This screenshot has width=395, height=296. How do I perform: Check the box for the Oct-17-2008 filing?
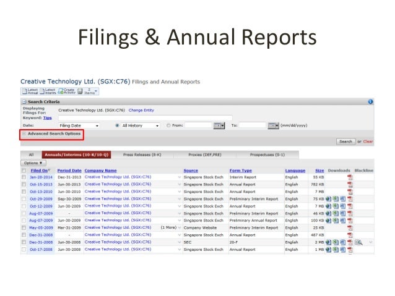pos(24,250)
